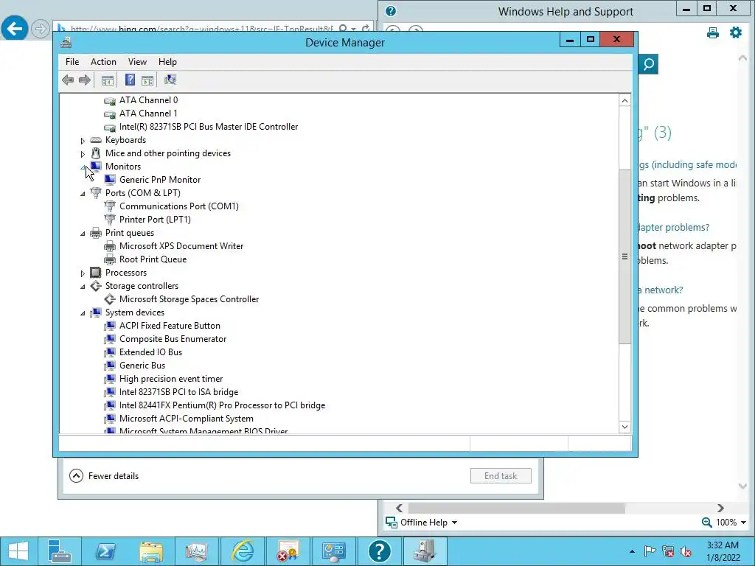The image size is (755, 566).
Task: Select Intel 82371SB PCI Bus Master IDE Controller icon
Action: tap(110, 127)
